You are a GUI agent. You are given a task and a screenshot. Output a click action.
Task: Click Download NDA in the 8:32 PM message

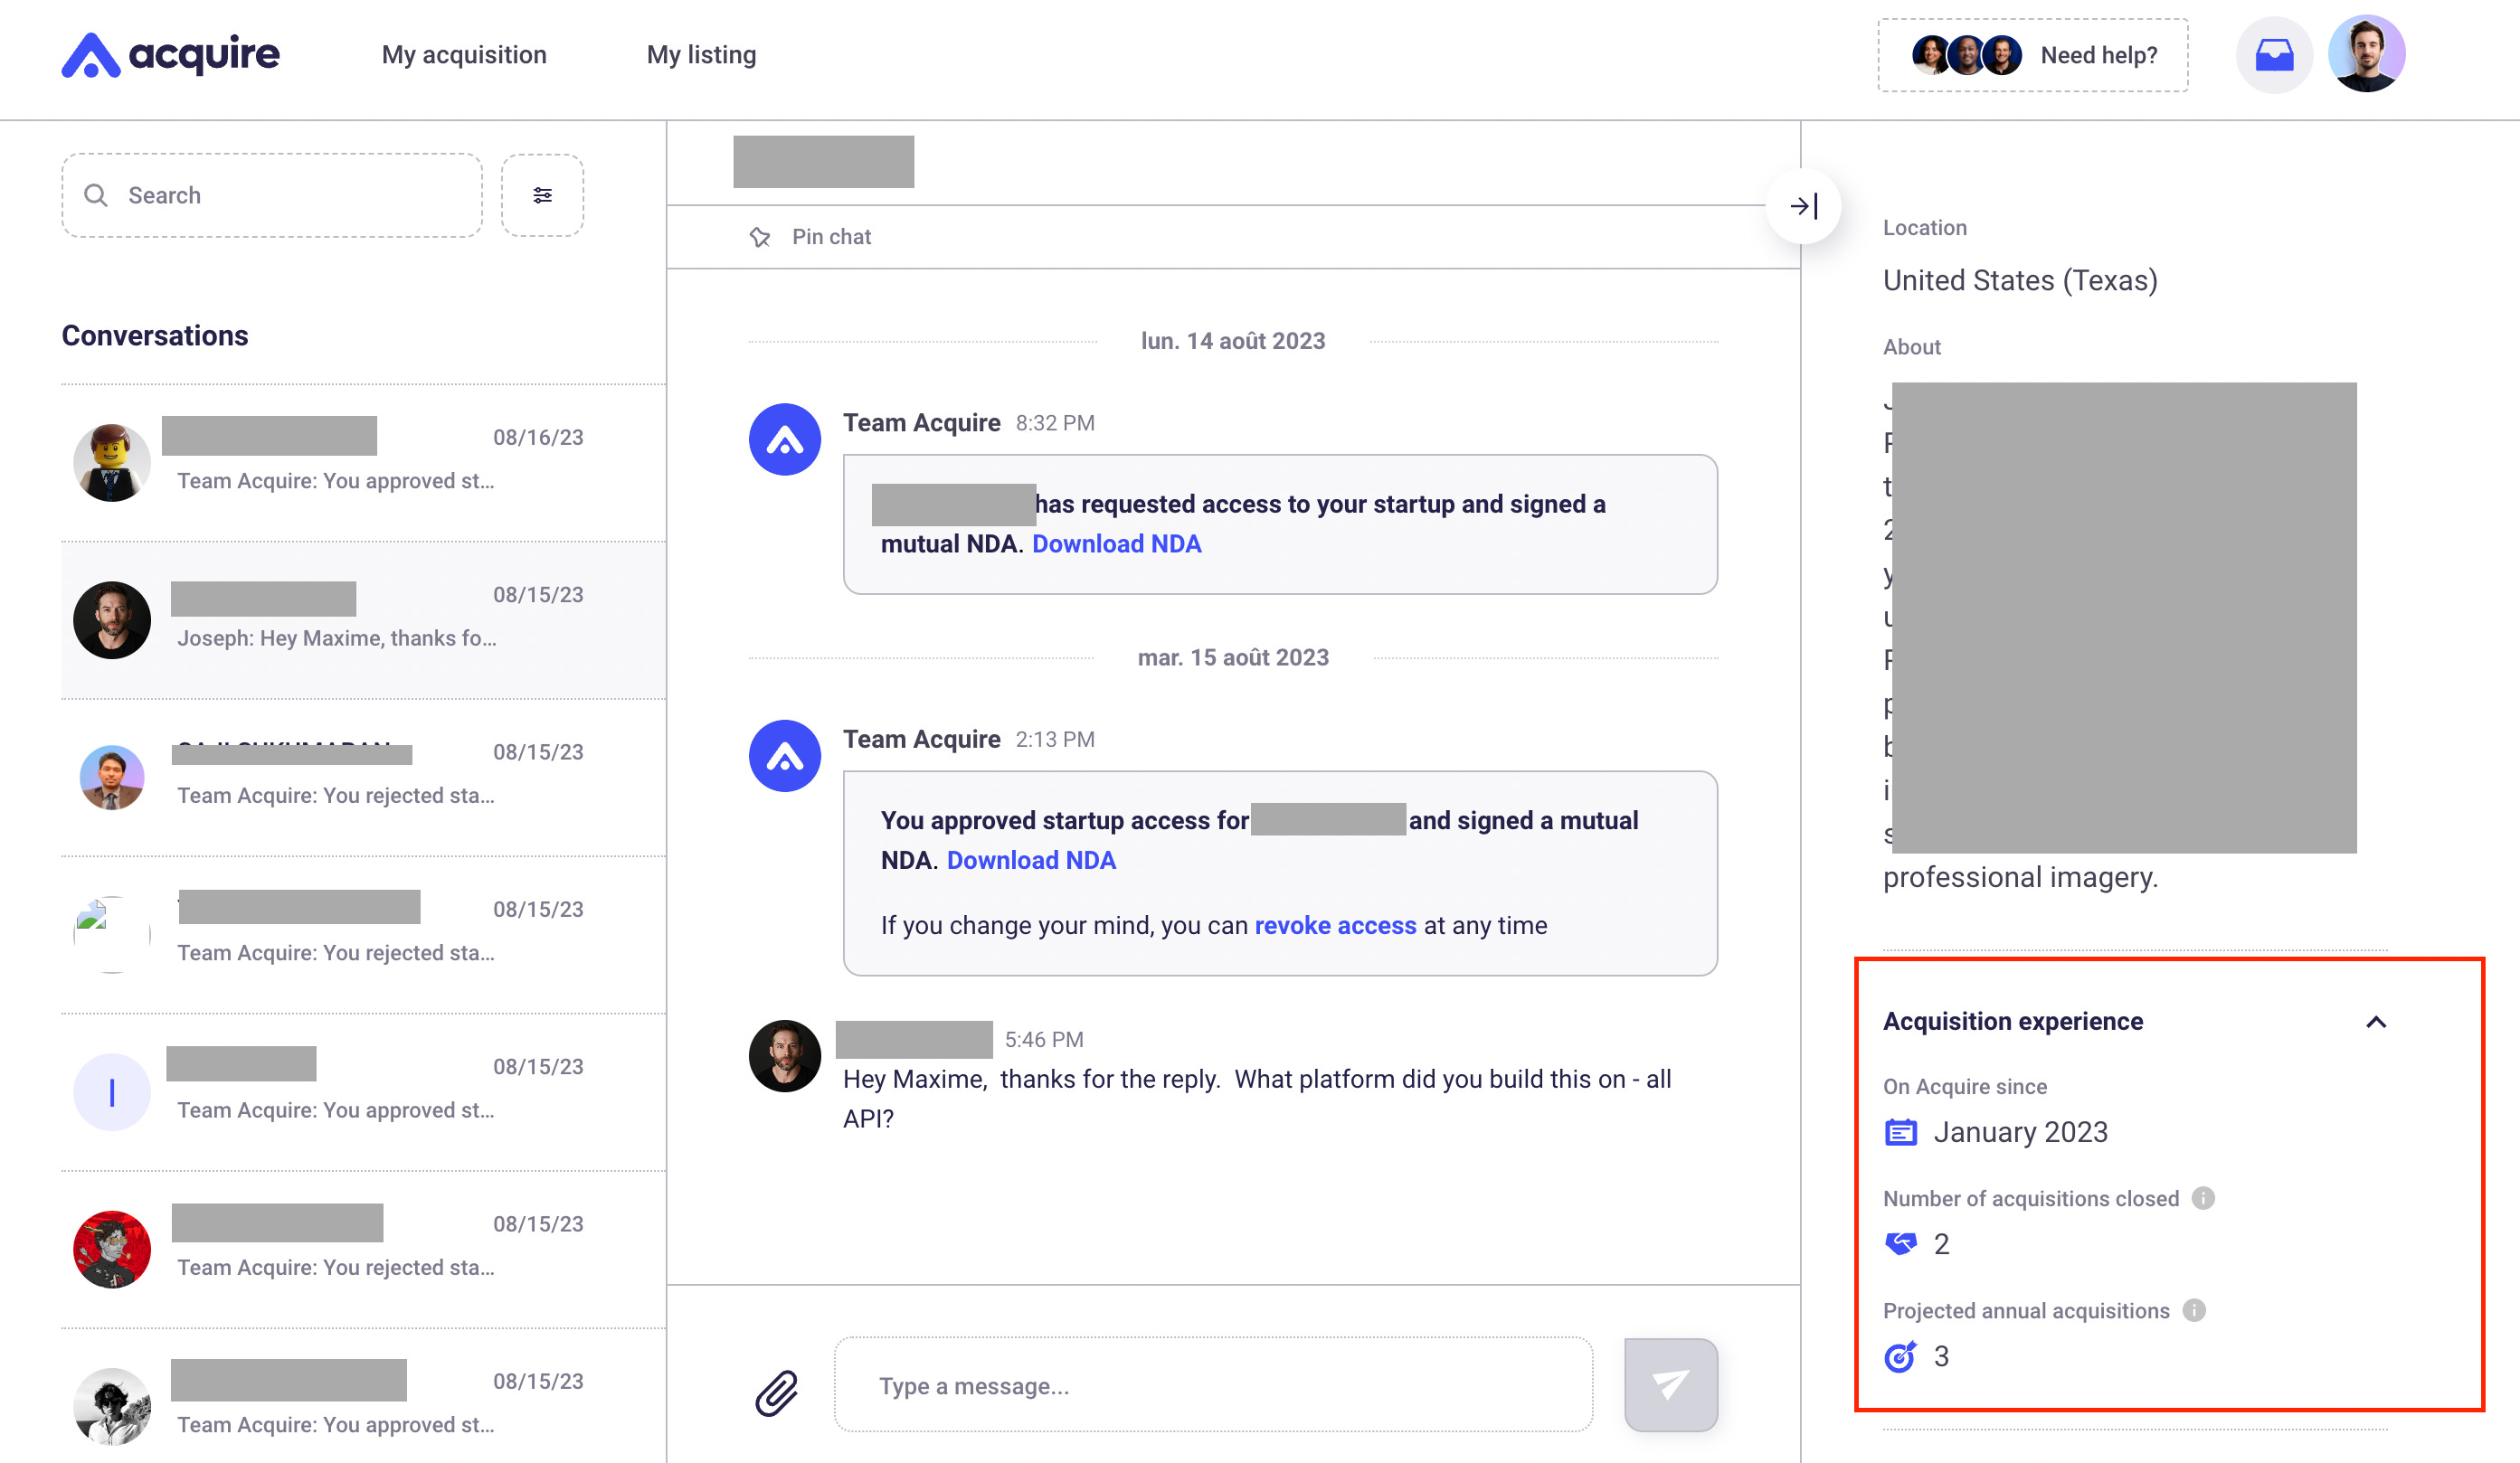coord(1116,543)
